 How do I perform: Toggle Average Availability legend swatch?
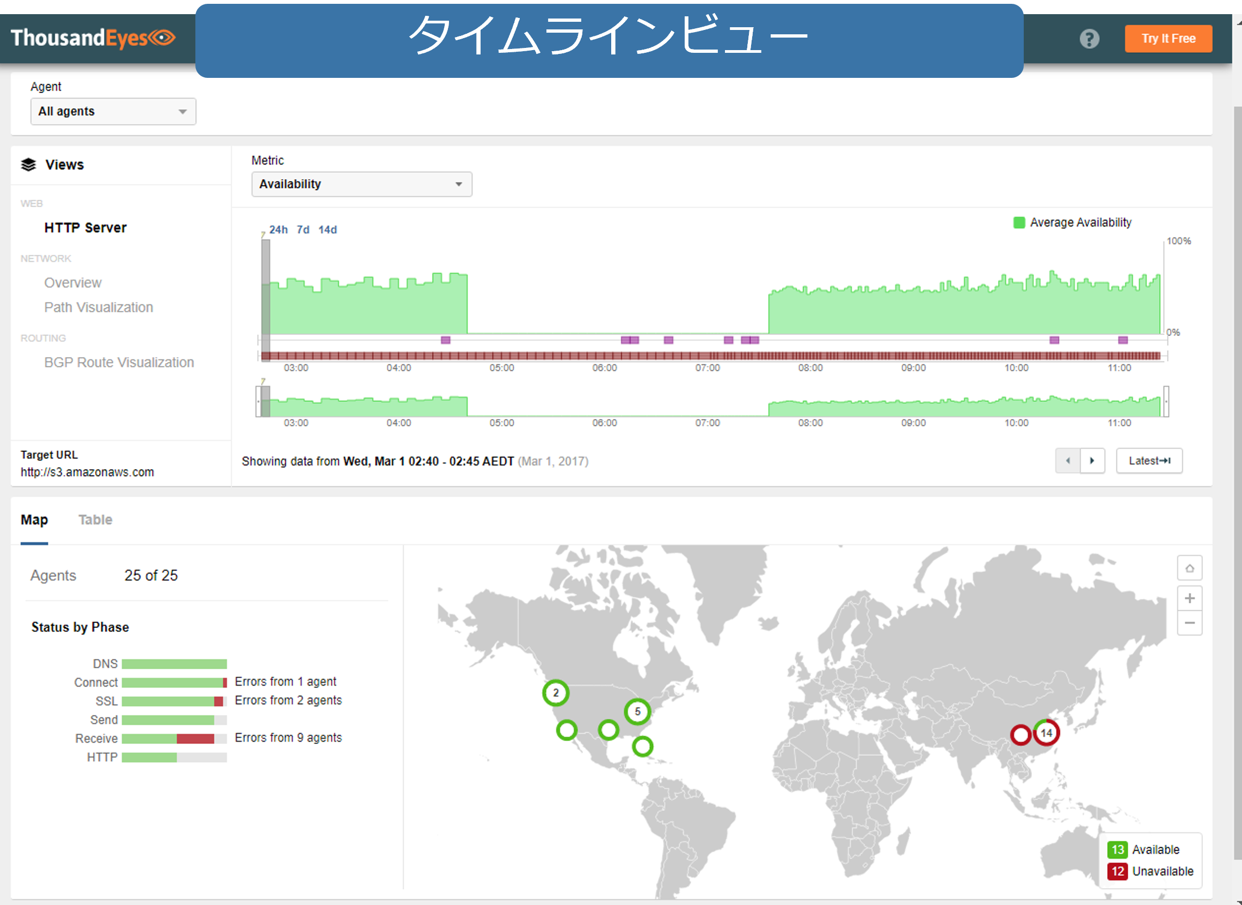[x=1018, y=222]
